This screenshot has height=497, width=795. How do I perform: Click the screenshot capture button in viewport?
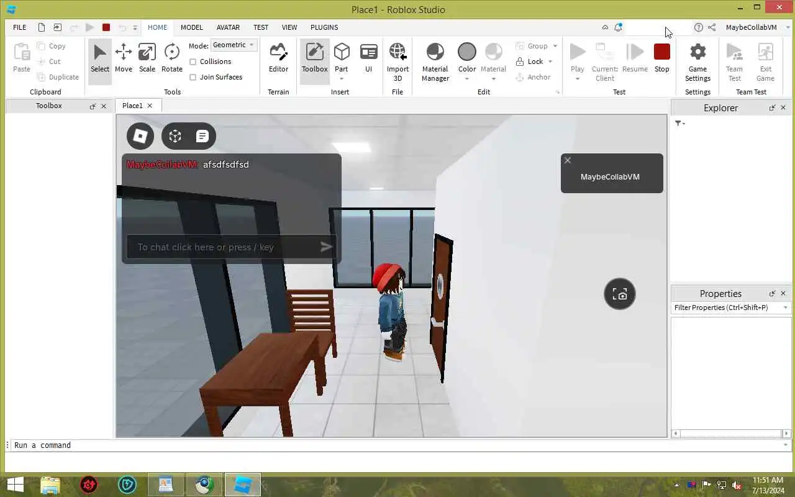click(620, 294)
